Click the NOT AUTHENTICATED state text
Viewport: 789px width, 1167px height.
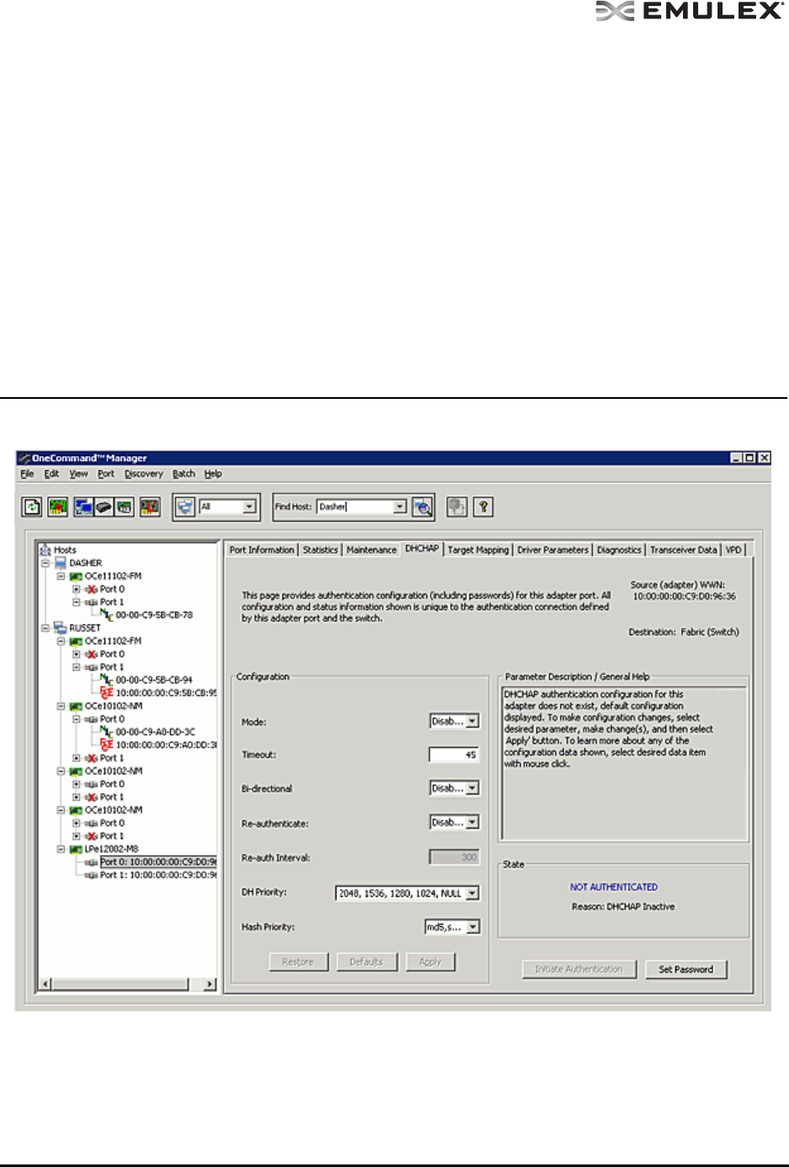click(614, 887)
